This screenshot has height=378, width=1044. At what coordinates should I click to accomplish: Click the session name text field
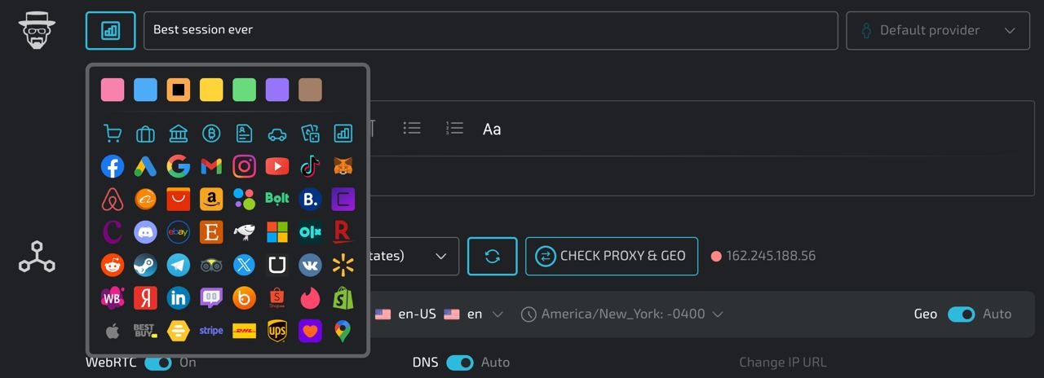point(490,30)
